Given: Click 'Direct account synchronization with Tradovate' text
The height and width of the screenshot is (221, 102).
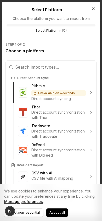Looking at the screenshot, I should point(58,134).
